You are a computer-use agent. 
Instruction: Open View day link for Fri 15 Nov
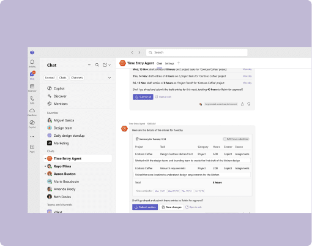click(247, 83)
